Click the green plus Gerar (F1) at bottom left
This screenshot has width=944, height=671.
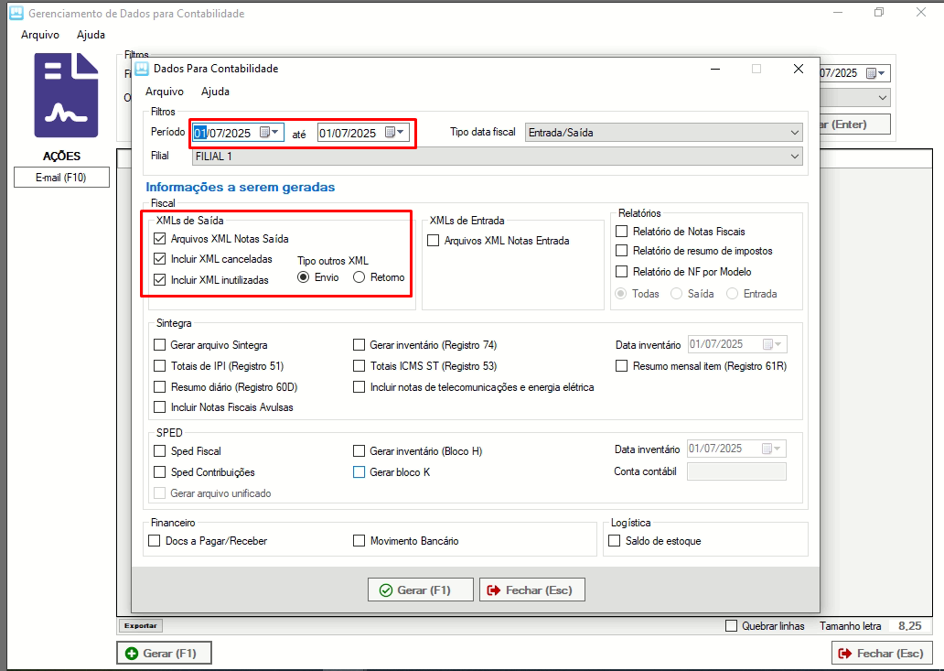(164, 653)
